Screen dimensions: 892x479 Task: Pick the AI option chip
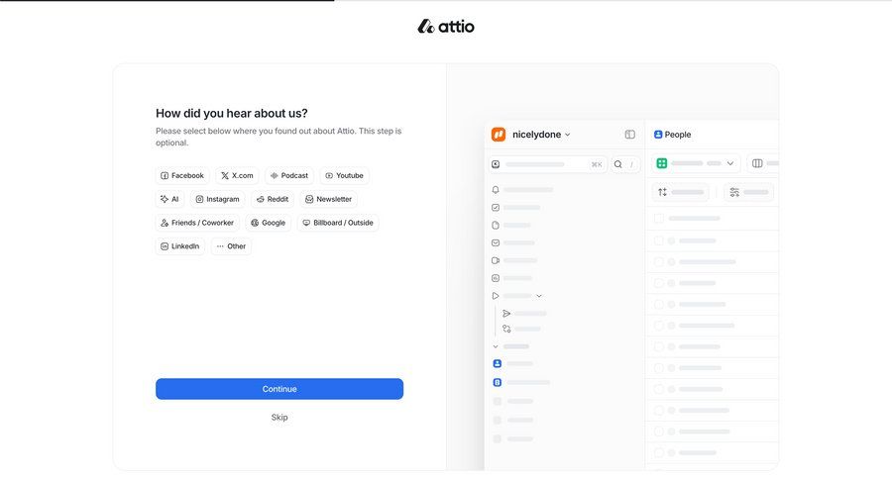tap(169, 200)
